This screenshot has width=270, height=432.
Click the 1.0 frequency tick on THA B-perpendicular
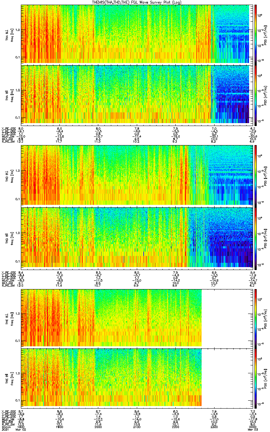tap(17, 30)
